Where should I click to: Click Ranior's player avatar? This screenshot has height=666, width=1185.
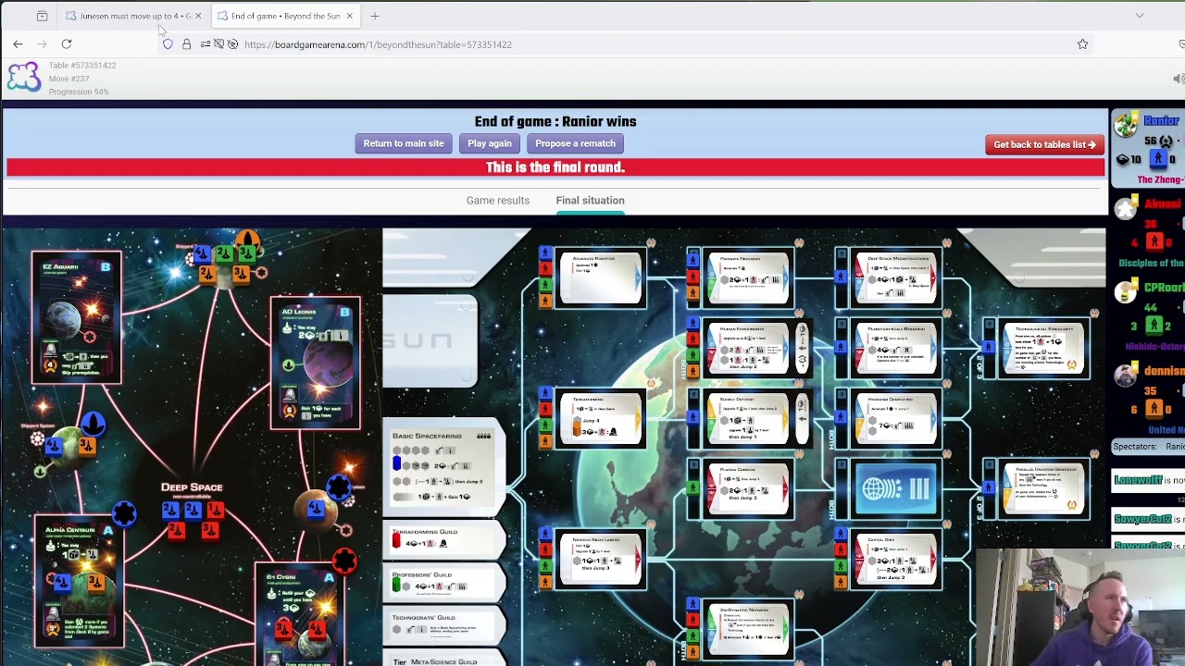click(1126, 125)
